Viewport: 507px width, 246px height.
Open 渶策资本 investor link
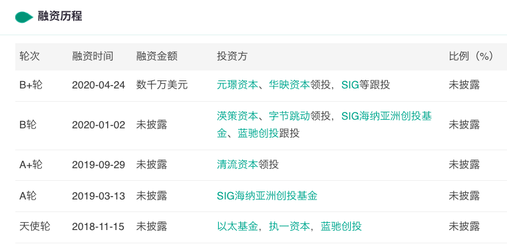(238, 116)
